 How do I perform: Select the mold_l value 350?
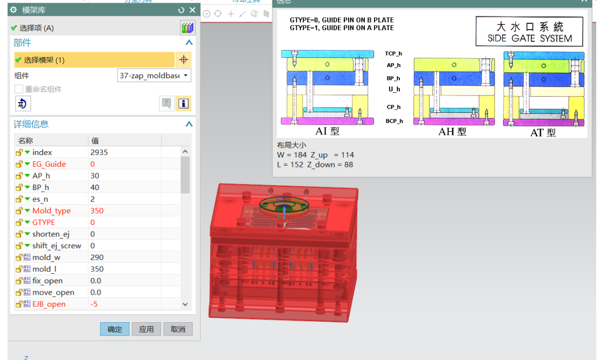(97, 269)
